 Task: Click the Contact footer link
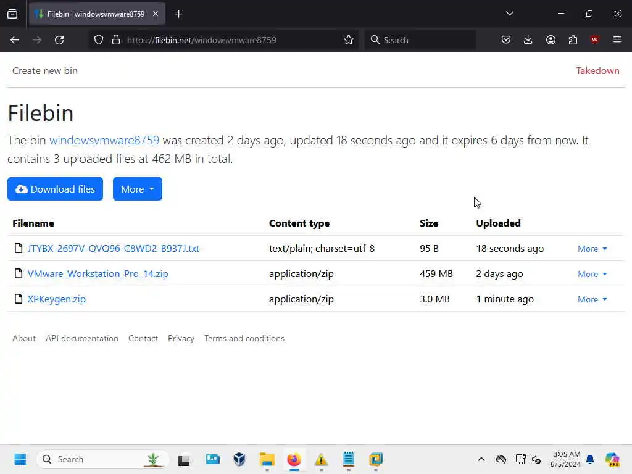click(143, 338)
